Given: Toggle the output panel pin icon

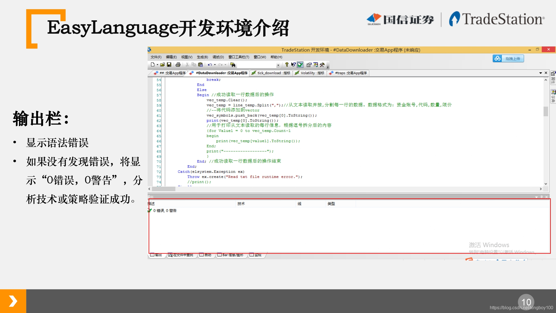Looking at the screenshot, I should (541, 197).
